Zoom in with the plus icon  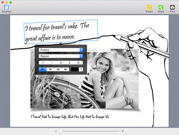tap(123, 131)
